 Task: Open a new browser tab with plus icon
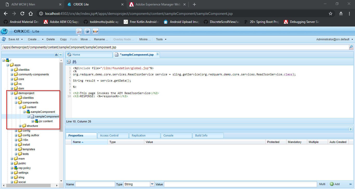[x=194, y=4]
